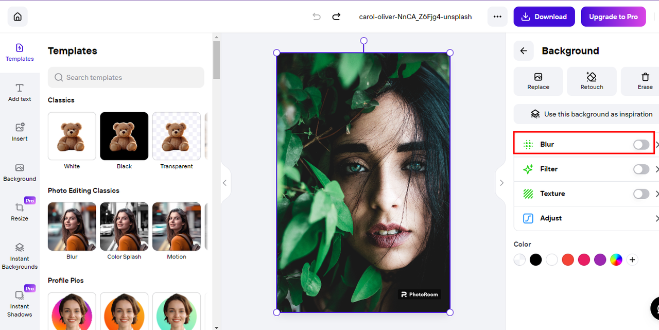Open the Add text tool
Image resolution: width=659 pixels, height=330 pixels.
click(x=20, y=93)
